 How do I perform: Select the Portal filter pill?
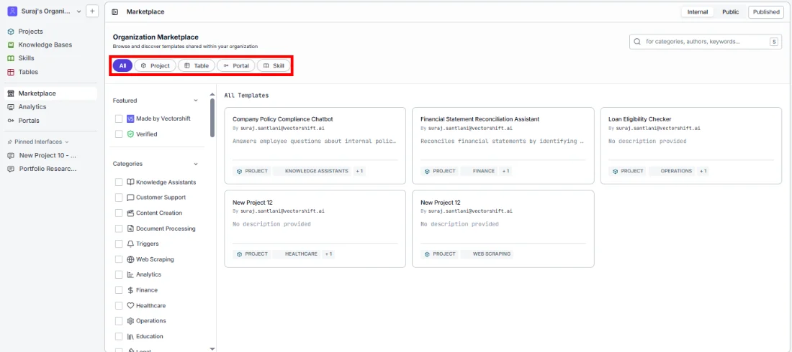[236, 65]
